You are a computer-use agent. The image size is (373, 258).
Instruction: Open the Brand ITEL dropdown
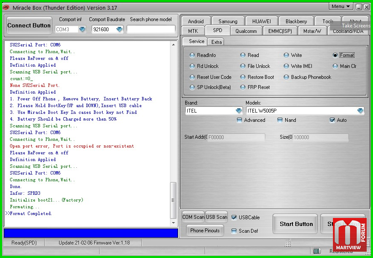[238, 111]
